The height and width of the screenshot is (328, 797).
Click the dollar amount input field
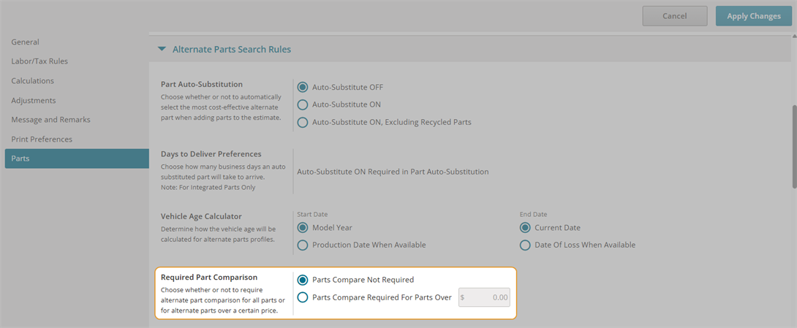pyautogui.click(x=484, y=297)
